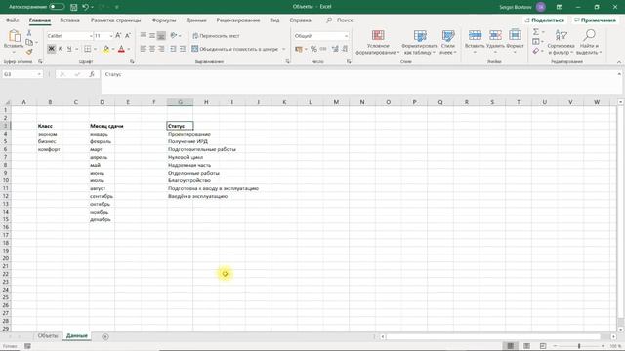Switch to the Data (Данные) ribbon tab
Image resolution: width=625 pixels, height=351 pixels.
pyautogui.click(x=196, y=19)
